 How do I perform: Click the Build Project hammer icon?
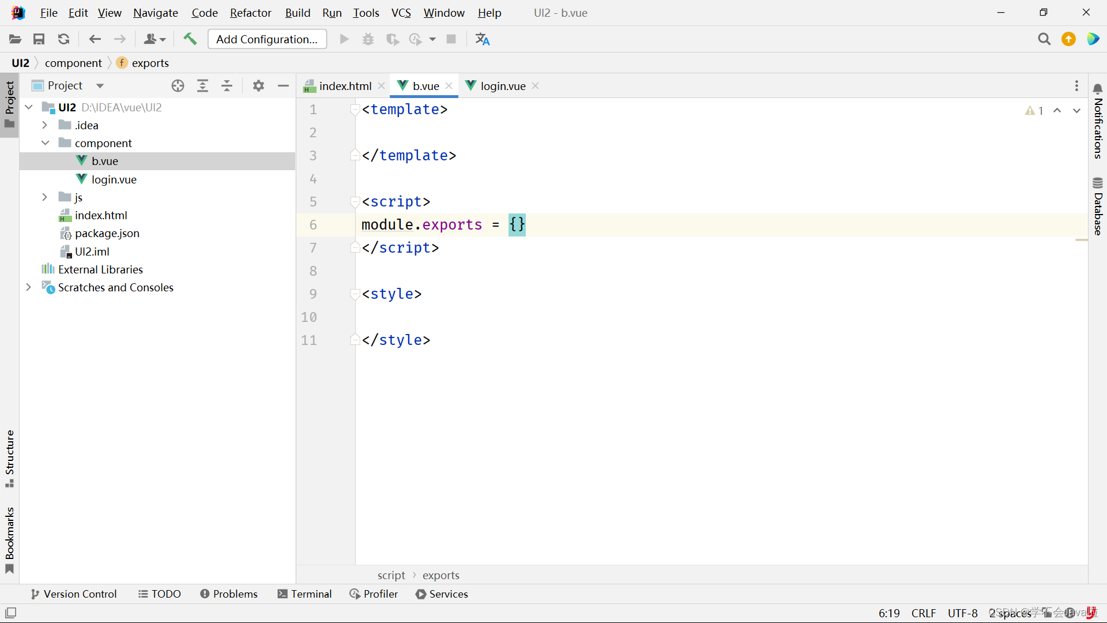tap(190, 39)
